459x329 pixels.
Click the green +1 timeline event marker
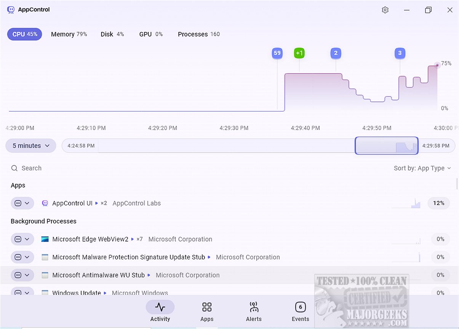coord(299,53)
